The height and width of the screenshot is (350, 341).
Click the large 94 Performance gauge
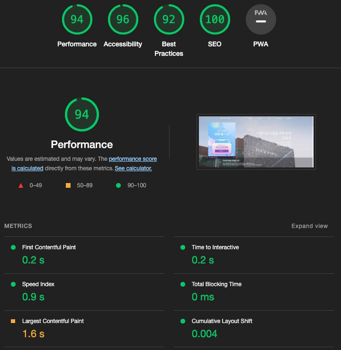click(x=82, y=114)
